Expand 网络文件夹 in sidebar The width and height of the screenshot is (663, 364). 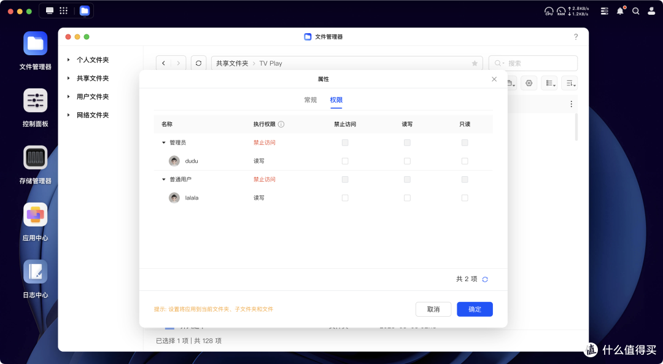(x=69, y=115)
